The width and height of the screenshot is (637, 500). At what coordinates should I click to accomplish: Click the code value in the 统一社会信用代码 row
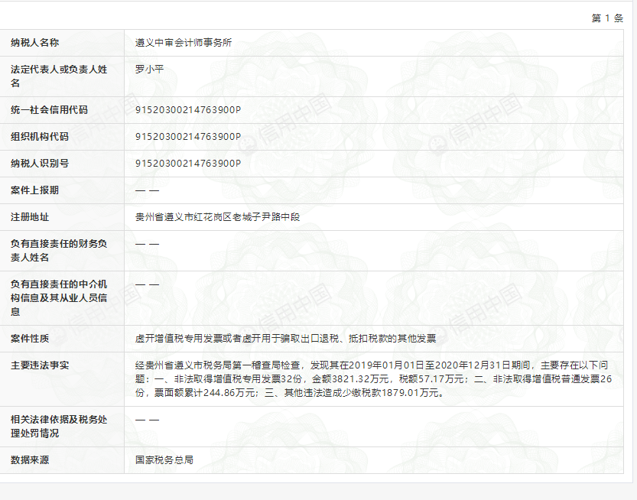tap(188, 110)
